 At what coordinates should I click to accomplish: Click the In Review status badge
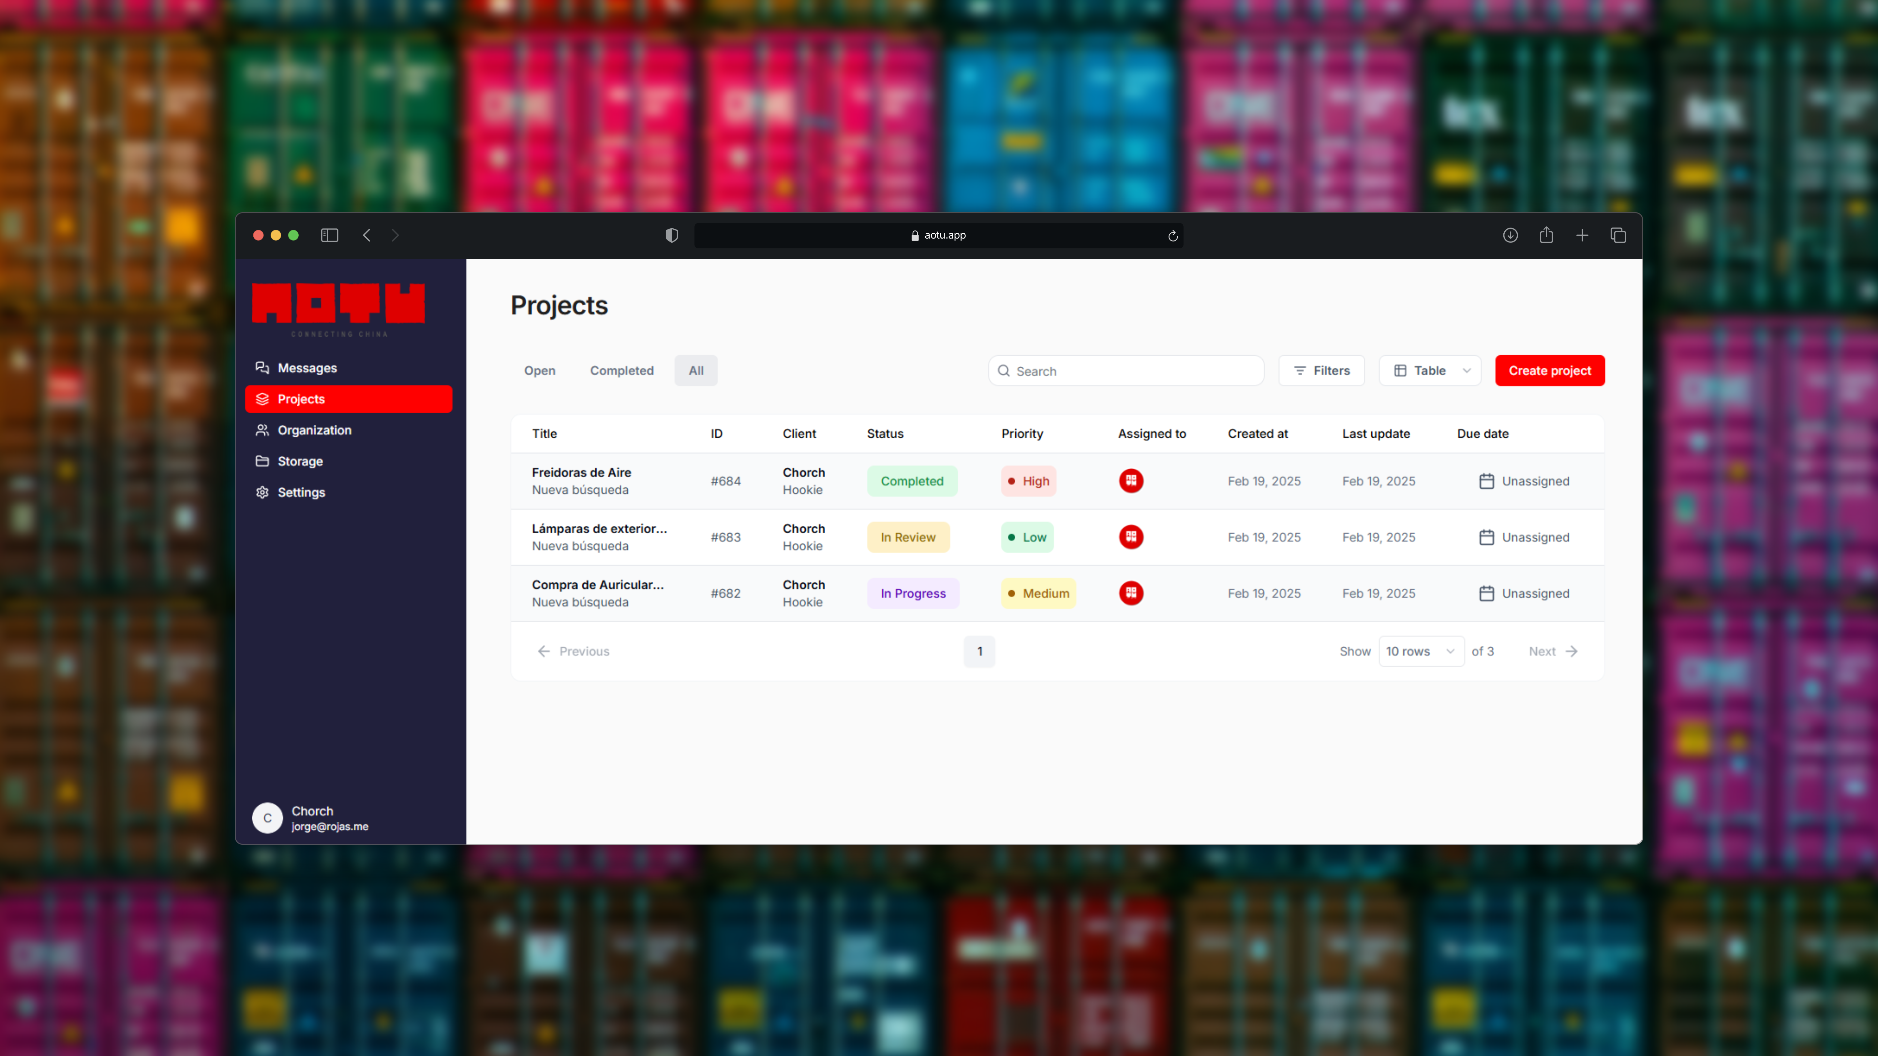click(x=908, y=537)
